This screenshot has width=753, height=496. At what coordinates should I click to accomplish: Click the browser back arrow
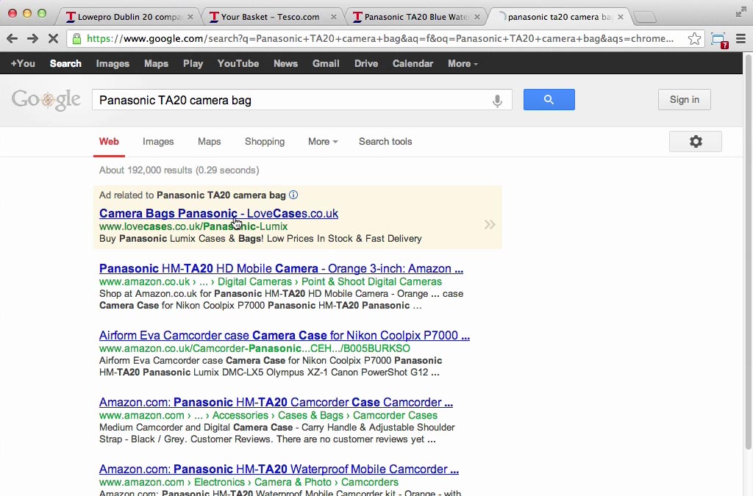click(12, 38)
